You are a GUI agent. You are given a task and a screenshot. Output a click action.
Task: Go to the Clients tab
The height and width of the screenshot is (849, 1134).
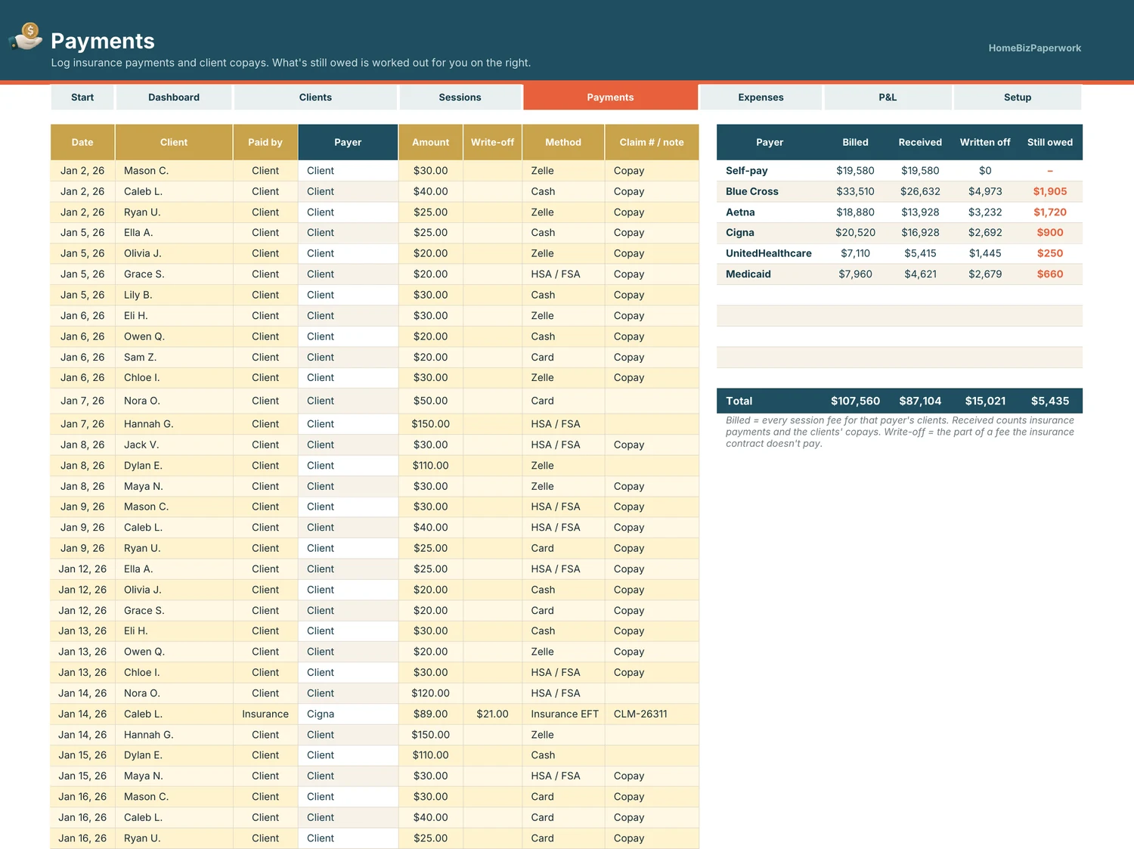(315, 98)
